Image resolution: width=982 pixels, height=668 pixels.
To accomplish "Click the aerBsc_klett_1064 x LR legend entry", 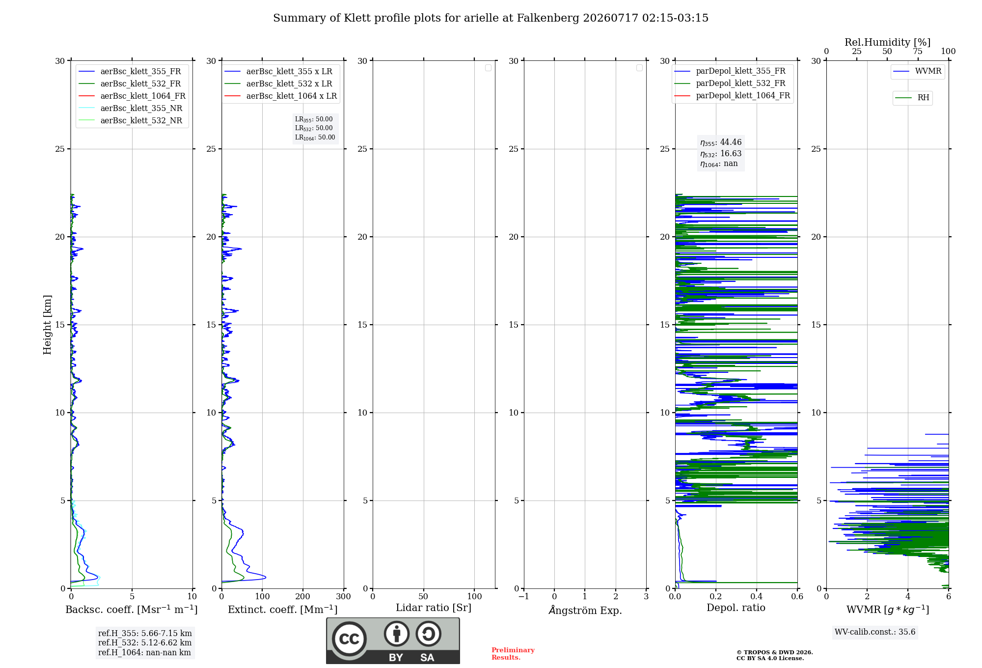I will [281, 96].
